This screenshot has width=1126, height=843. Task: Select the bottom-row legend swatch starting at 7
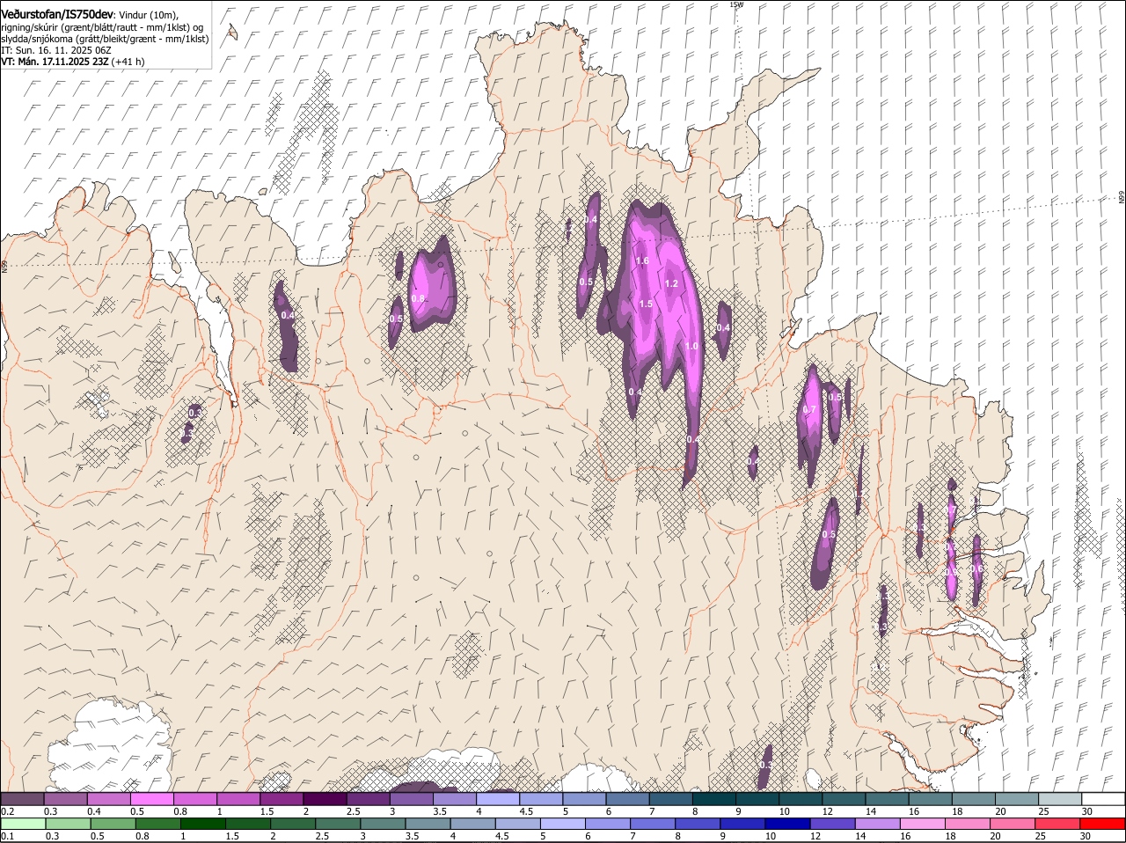coord(652,824)
